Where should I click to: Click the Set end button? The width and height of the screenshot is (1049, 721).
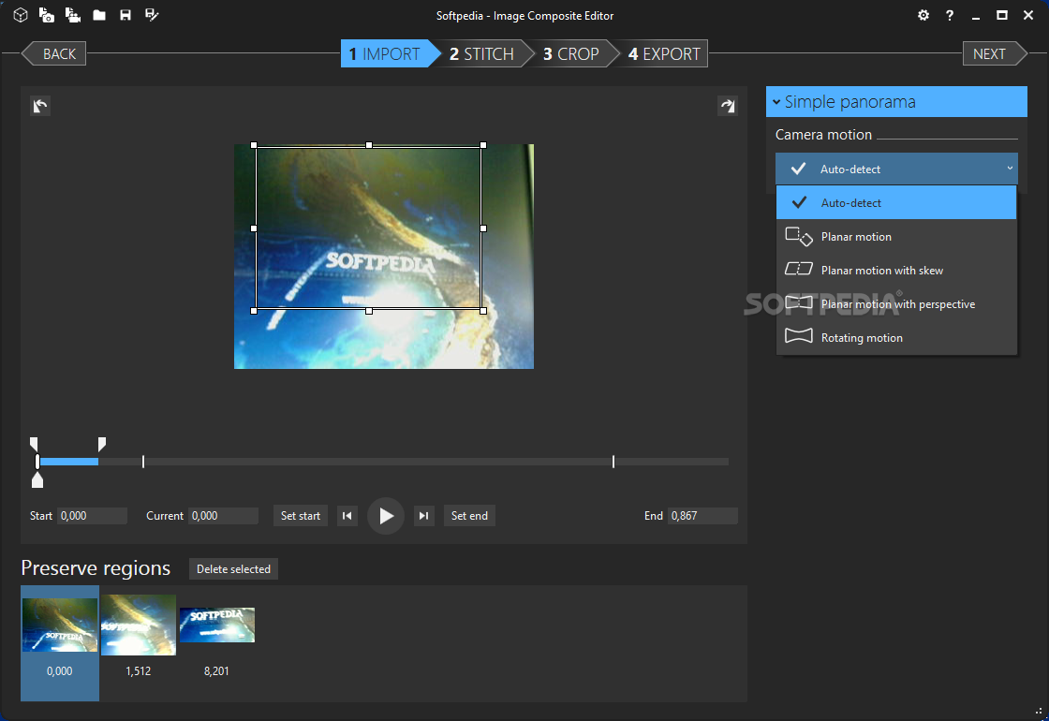point(469,516)
